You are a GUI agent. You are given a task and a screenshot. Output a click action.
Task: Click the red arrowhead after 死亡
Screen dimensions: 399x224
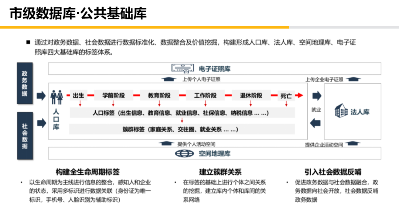tap(299, 95)
